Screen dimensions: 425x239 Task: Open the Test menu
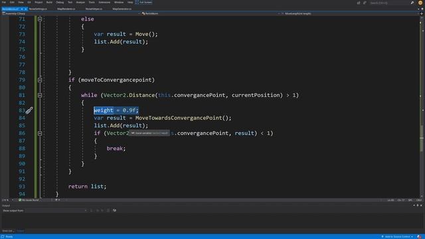(x=70, y=3)
